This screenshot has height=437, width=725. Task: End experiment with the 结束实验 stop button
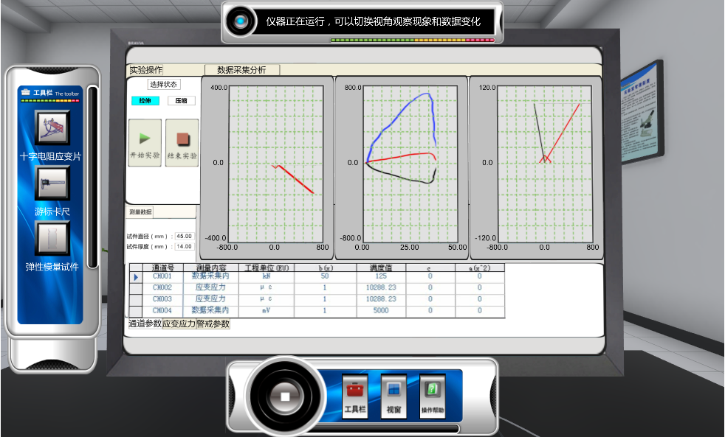pyautogui.click(x=182, y=142)
